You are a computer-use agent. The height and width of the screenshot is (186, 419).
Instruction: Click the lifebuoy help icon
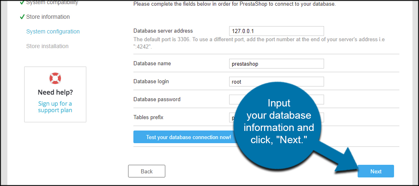(55, 78)
